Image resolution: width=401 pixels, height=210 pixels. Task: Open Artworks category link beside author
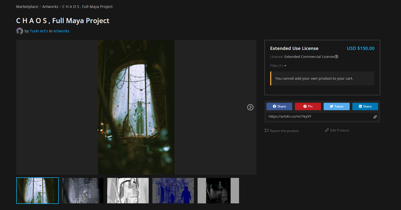61,31
